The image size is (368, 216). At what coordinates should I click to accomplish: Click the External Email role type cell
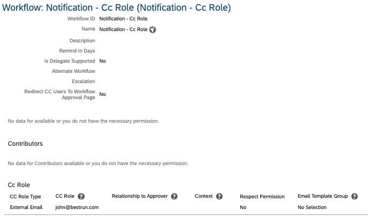(x=26, y=207)
